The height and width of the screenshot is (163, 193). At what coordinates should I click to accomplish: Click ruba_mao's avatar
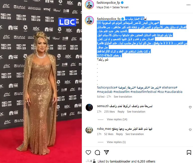click(x=89, y=130)
